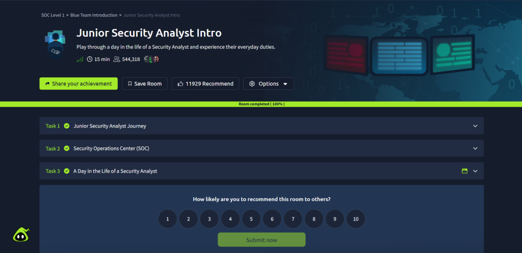522x253 pixels.
Task: Expand Task 1 Junior Security Analyst Journey
Action: [261, 126]
